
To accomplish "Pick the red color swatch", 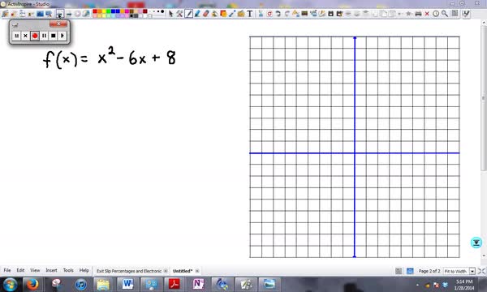I will pos(95,11).
